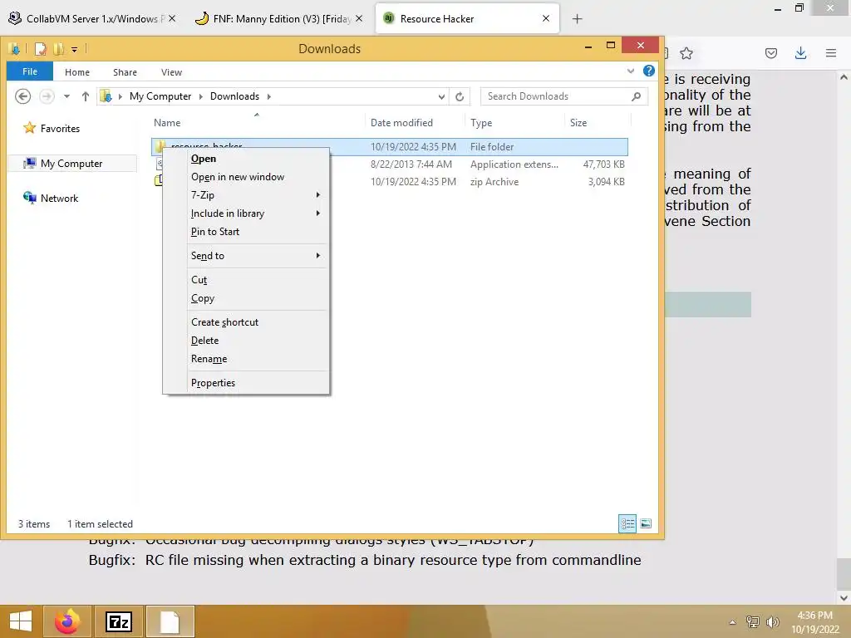Open a new Firefox tab
The height and width of the screenshot is (638, 851).
(x=577, y=19)
